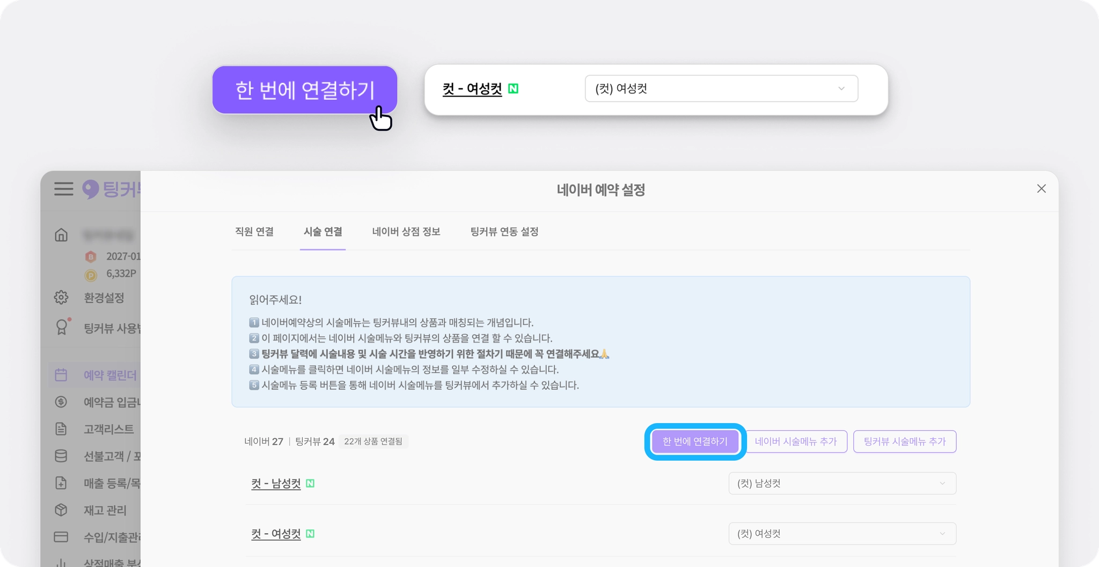This screenshot has height=567, width=1099.
Task: Open the (컷) 여성컷 dropdown in enlarged callout
Action: pyautogui.click(x=721, y=89)
